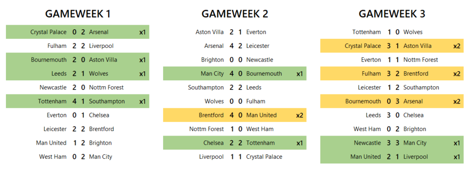This screenshot has height=173, width=468.
Task: Click the Man United 2-1 Liverpool row
Action: (x=392, y=157)
